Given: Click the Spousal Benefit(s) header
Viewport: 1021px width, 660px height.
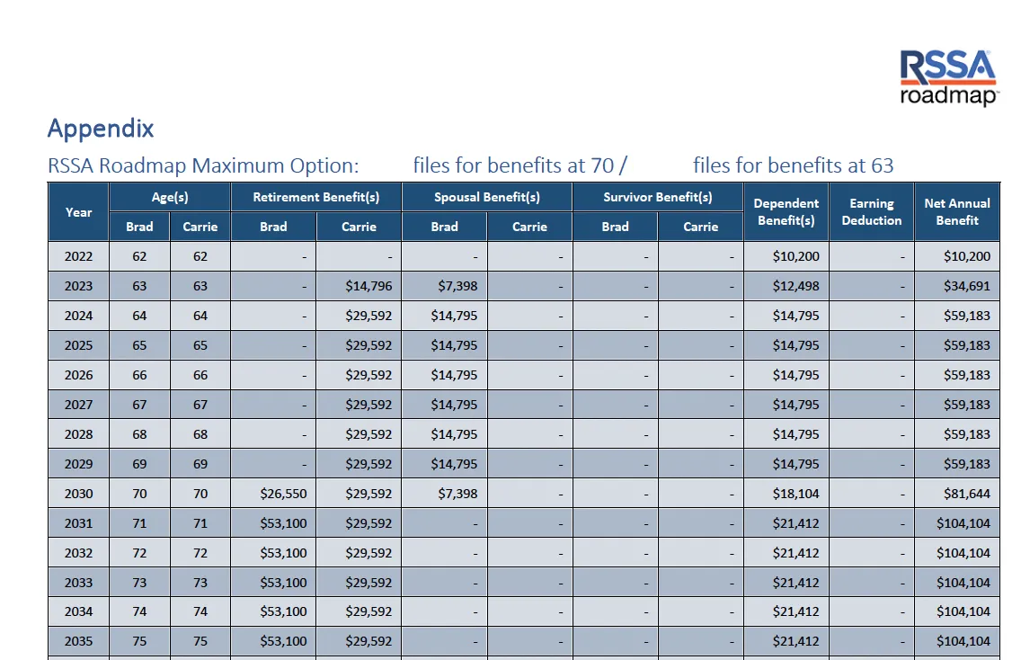Looking at the screenshot, I should tap(487, 197).
